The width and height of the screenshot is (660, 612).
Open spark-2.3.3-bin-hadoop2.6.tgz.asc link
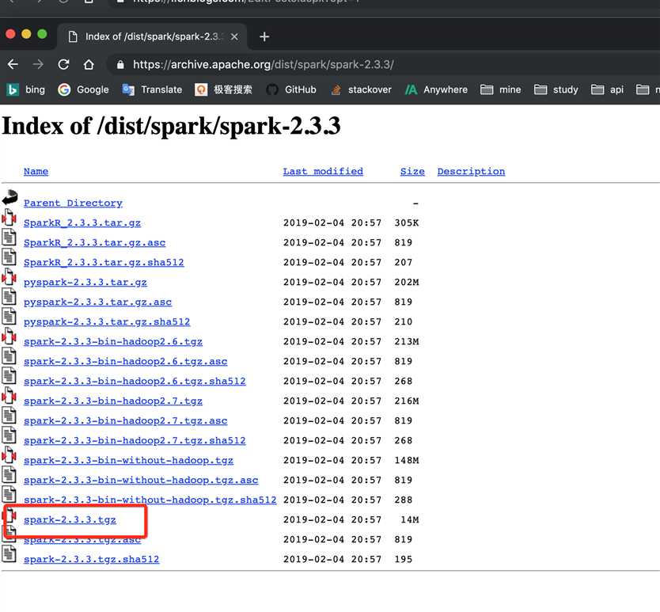click(x=126, y=361)
